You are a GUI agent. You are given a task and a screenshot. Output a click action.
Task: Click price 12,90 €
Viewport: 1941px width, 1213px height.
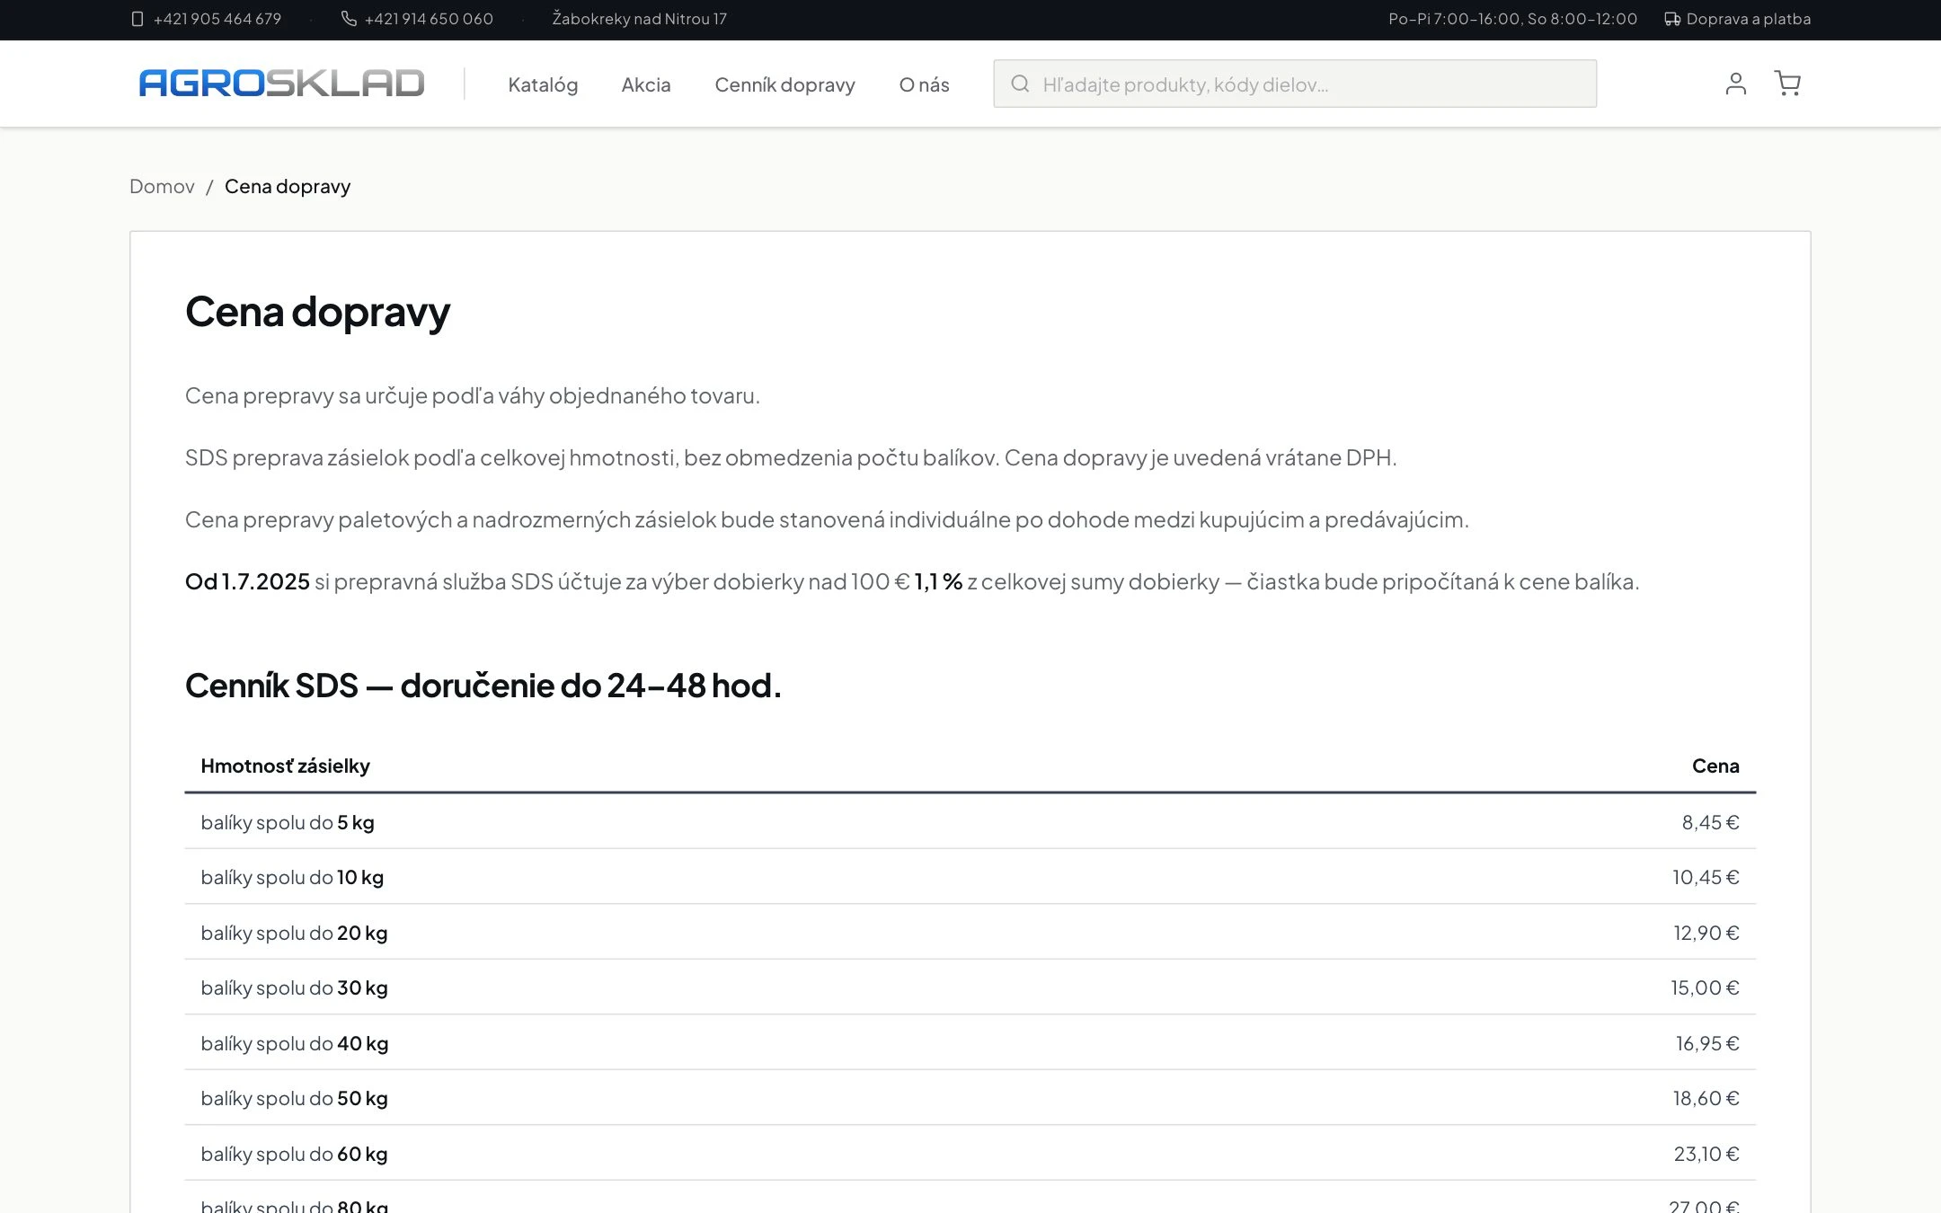(x=1706, y=933)
